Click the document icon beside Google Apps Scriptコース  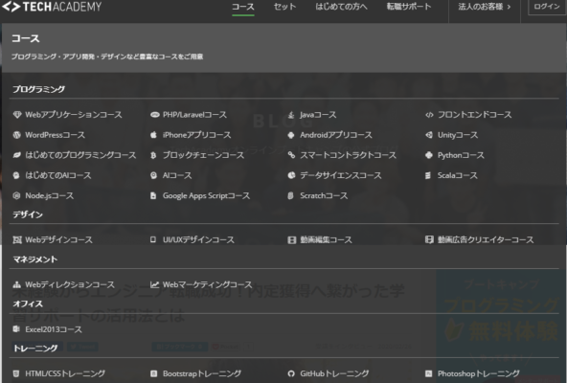coord(153,195)
